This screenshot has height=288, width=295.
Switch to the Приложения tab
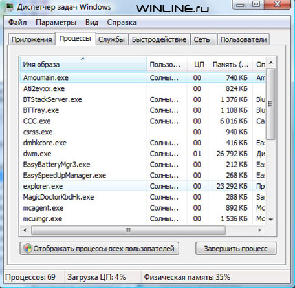32,39
